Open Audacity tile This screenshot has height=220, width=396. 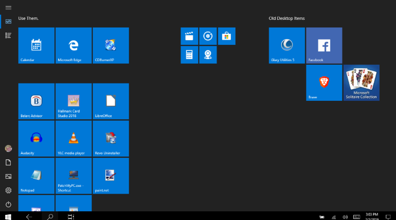[x=36, y=139]
